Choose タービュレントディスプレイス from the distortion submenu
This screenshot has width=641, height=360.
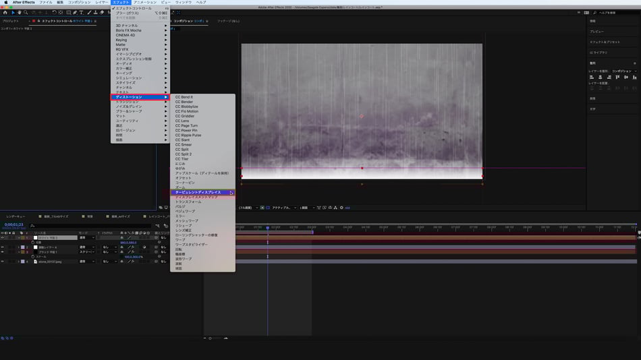198,192
